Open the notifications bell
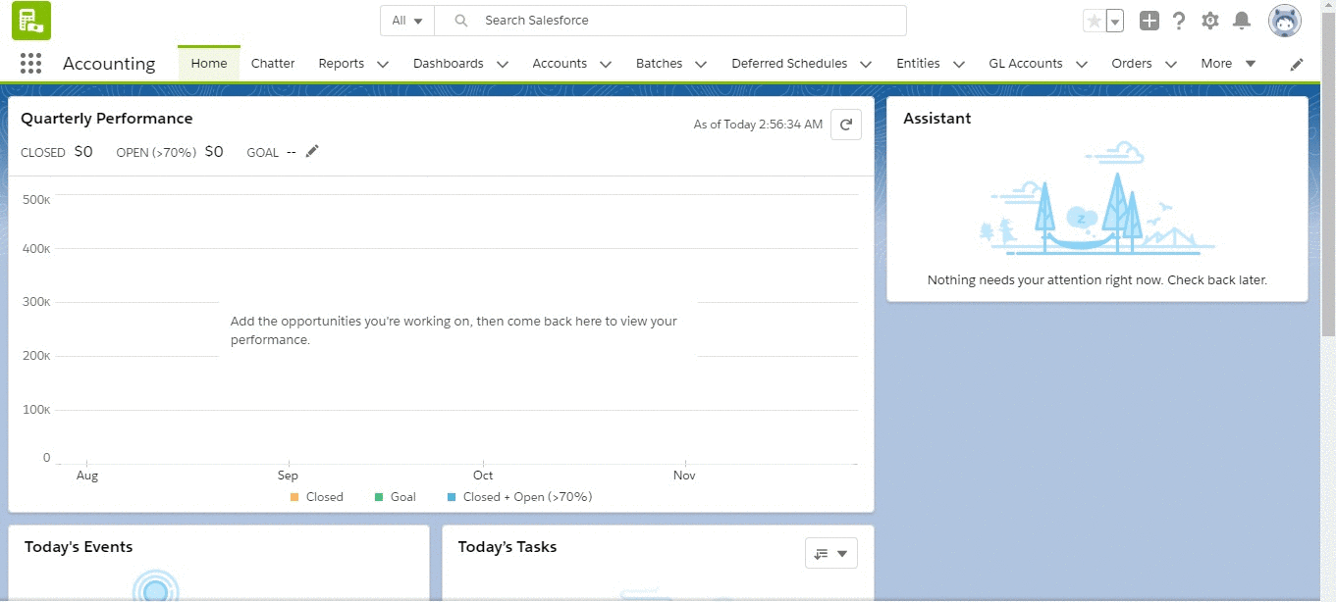 click(x=1242, y=21)
